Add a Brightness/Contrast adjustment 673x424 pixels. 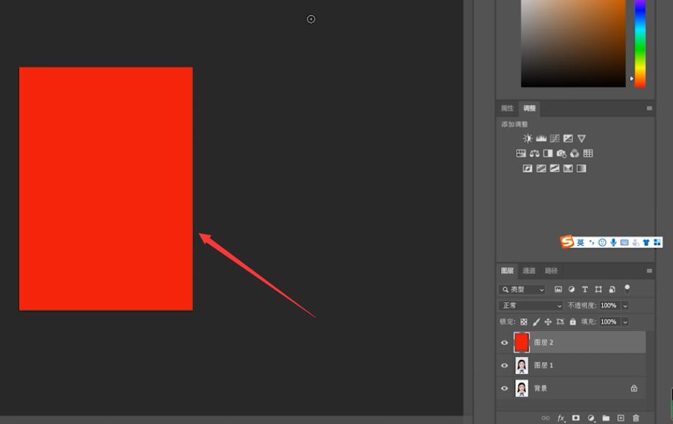pyautogui.click(x=527, y=138)
